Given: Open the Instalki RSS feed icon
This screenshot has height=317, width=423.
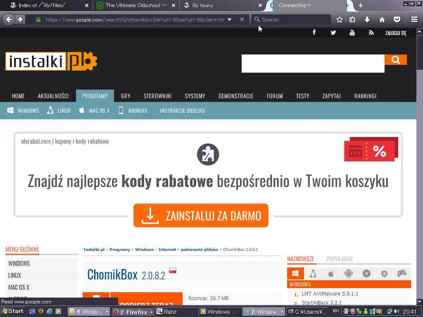Looking at the screenshot, I should click(x=371, y=33).
